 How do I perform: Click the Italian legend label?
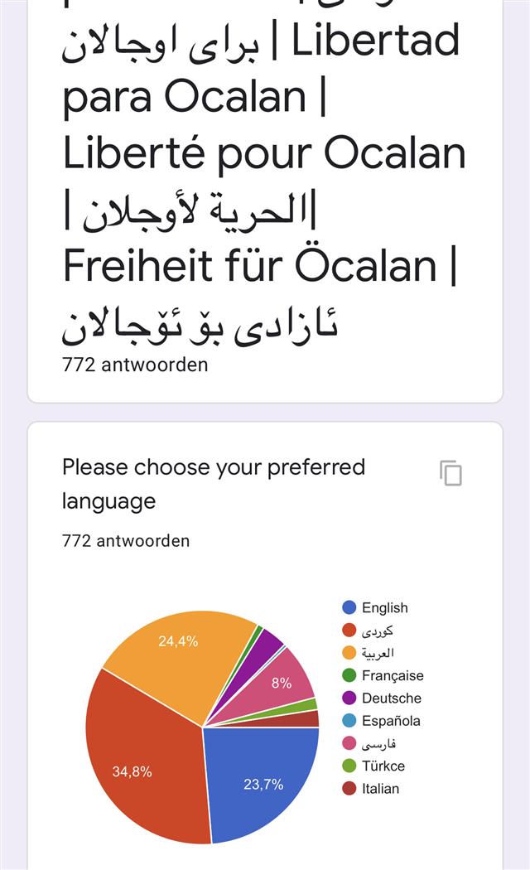[380, 789]
